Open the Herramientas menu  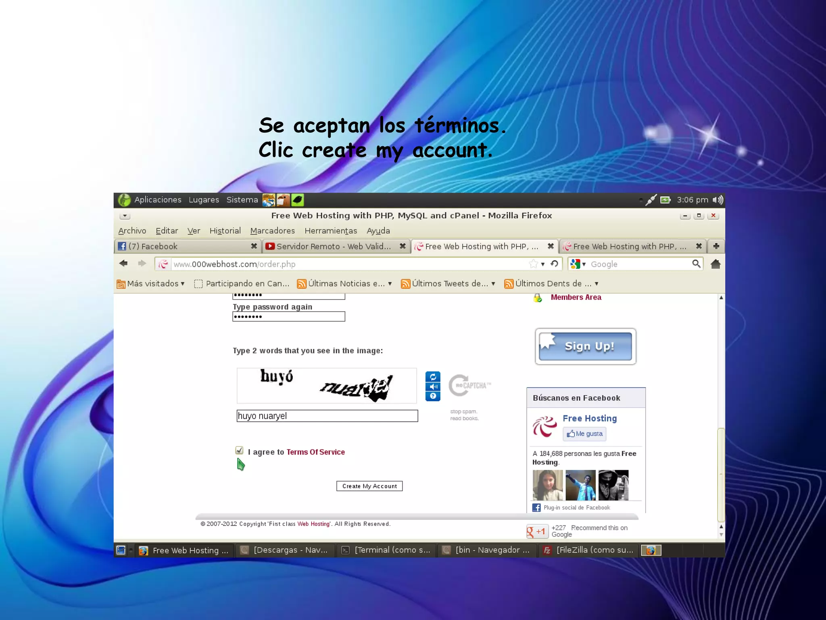(331, 231)
